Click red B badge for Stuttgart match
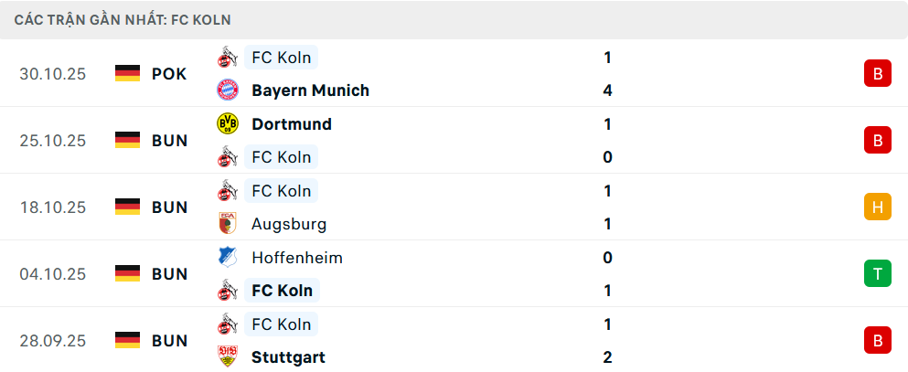 (877, 341)
